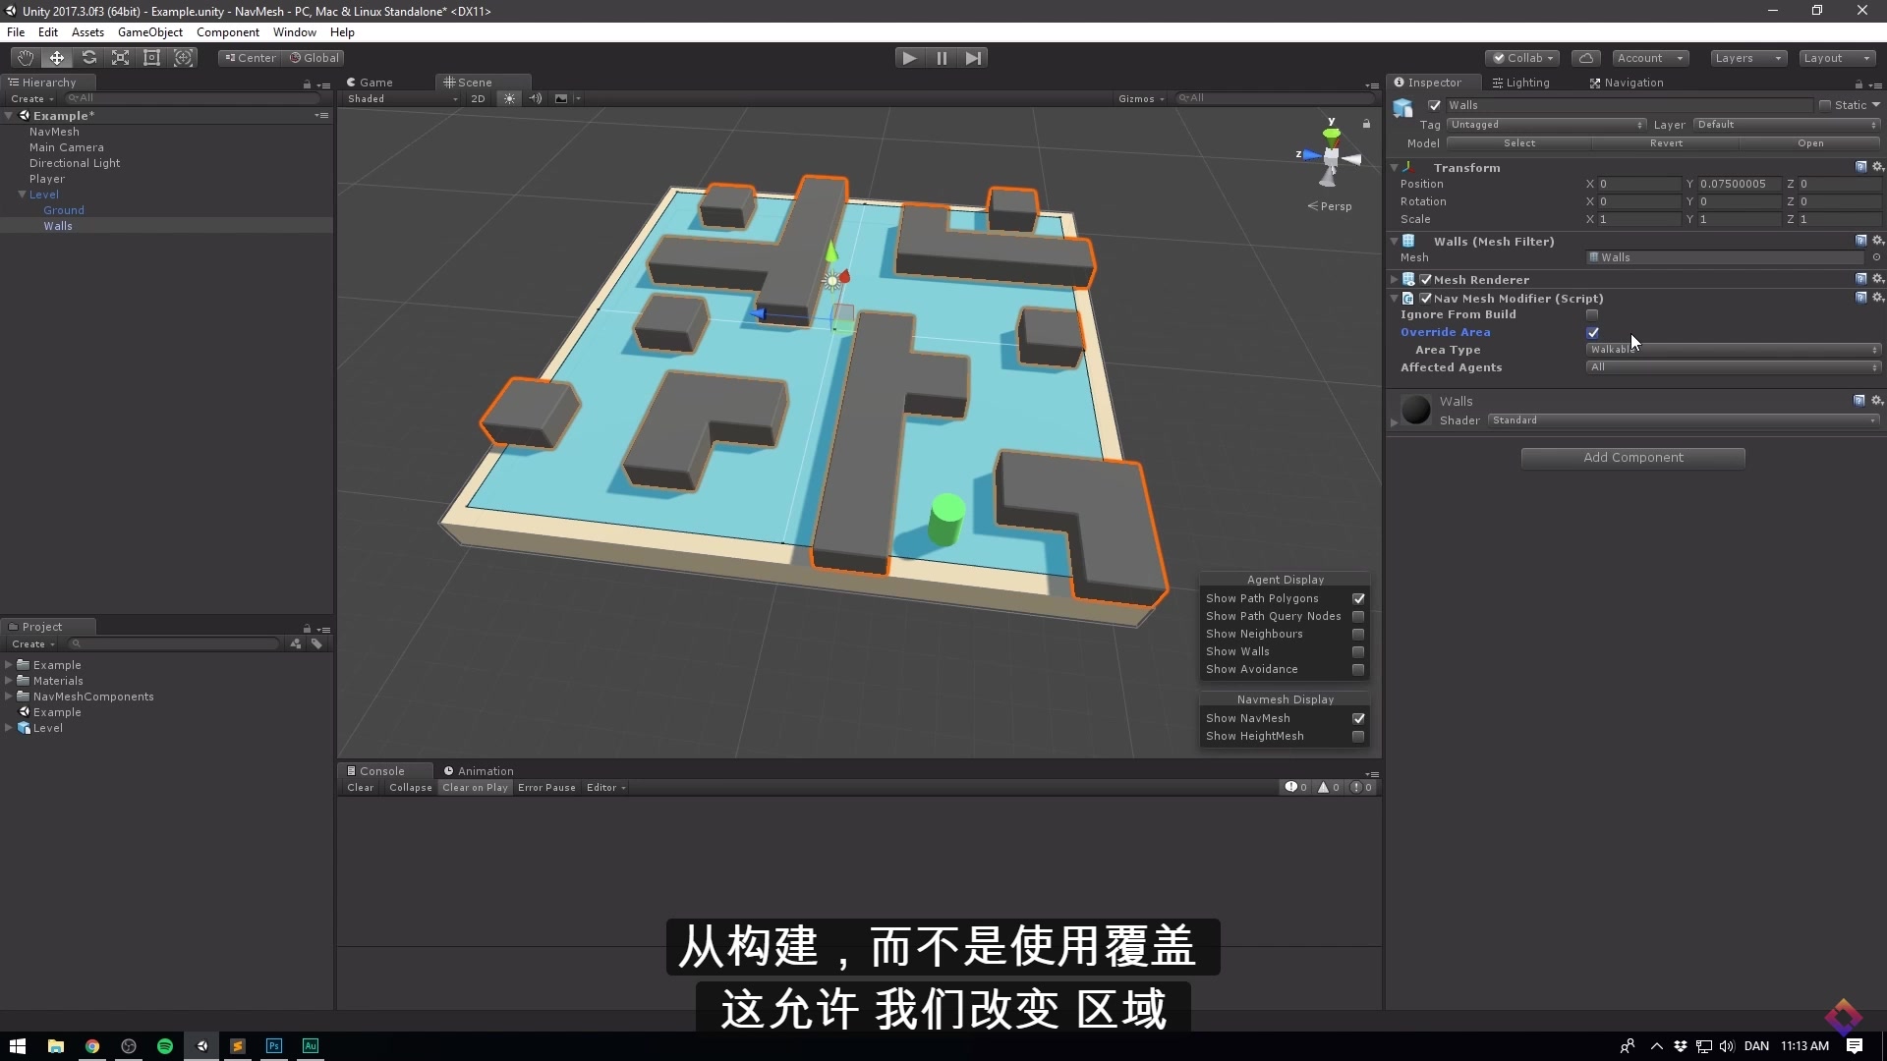The width and height of the screenshot is (1887, 1061).
Task: Toggle scene lighting in the Scene view
Action: click(509, 98)
